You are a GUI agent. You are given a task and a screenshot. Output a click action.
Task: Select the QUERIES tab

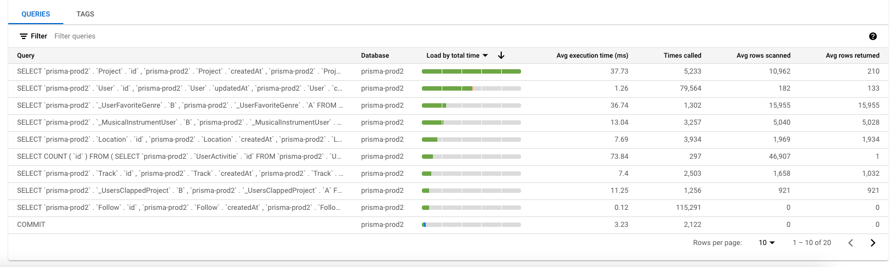click(36, 14)
